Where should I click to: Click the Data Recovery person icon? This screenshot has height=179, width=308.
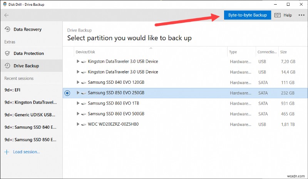tap(7, 30)
